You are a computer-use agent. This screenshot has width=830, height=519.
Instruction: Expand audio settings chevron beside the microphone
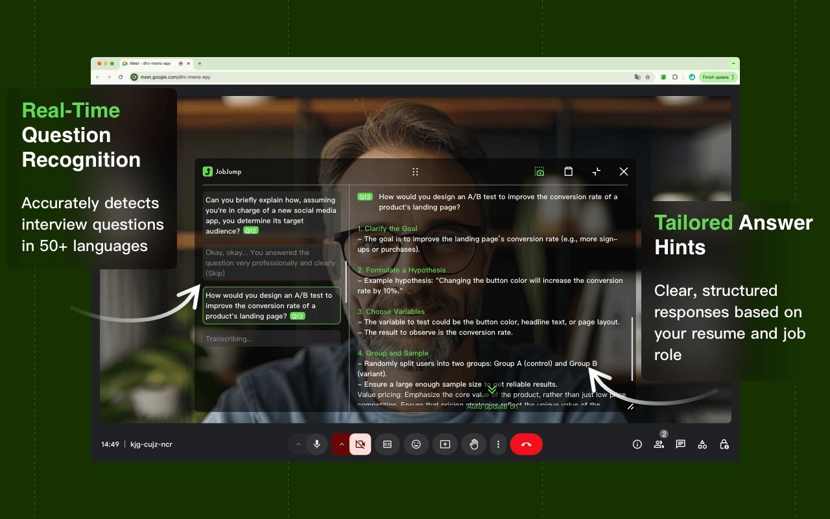[298, 444]
